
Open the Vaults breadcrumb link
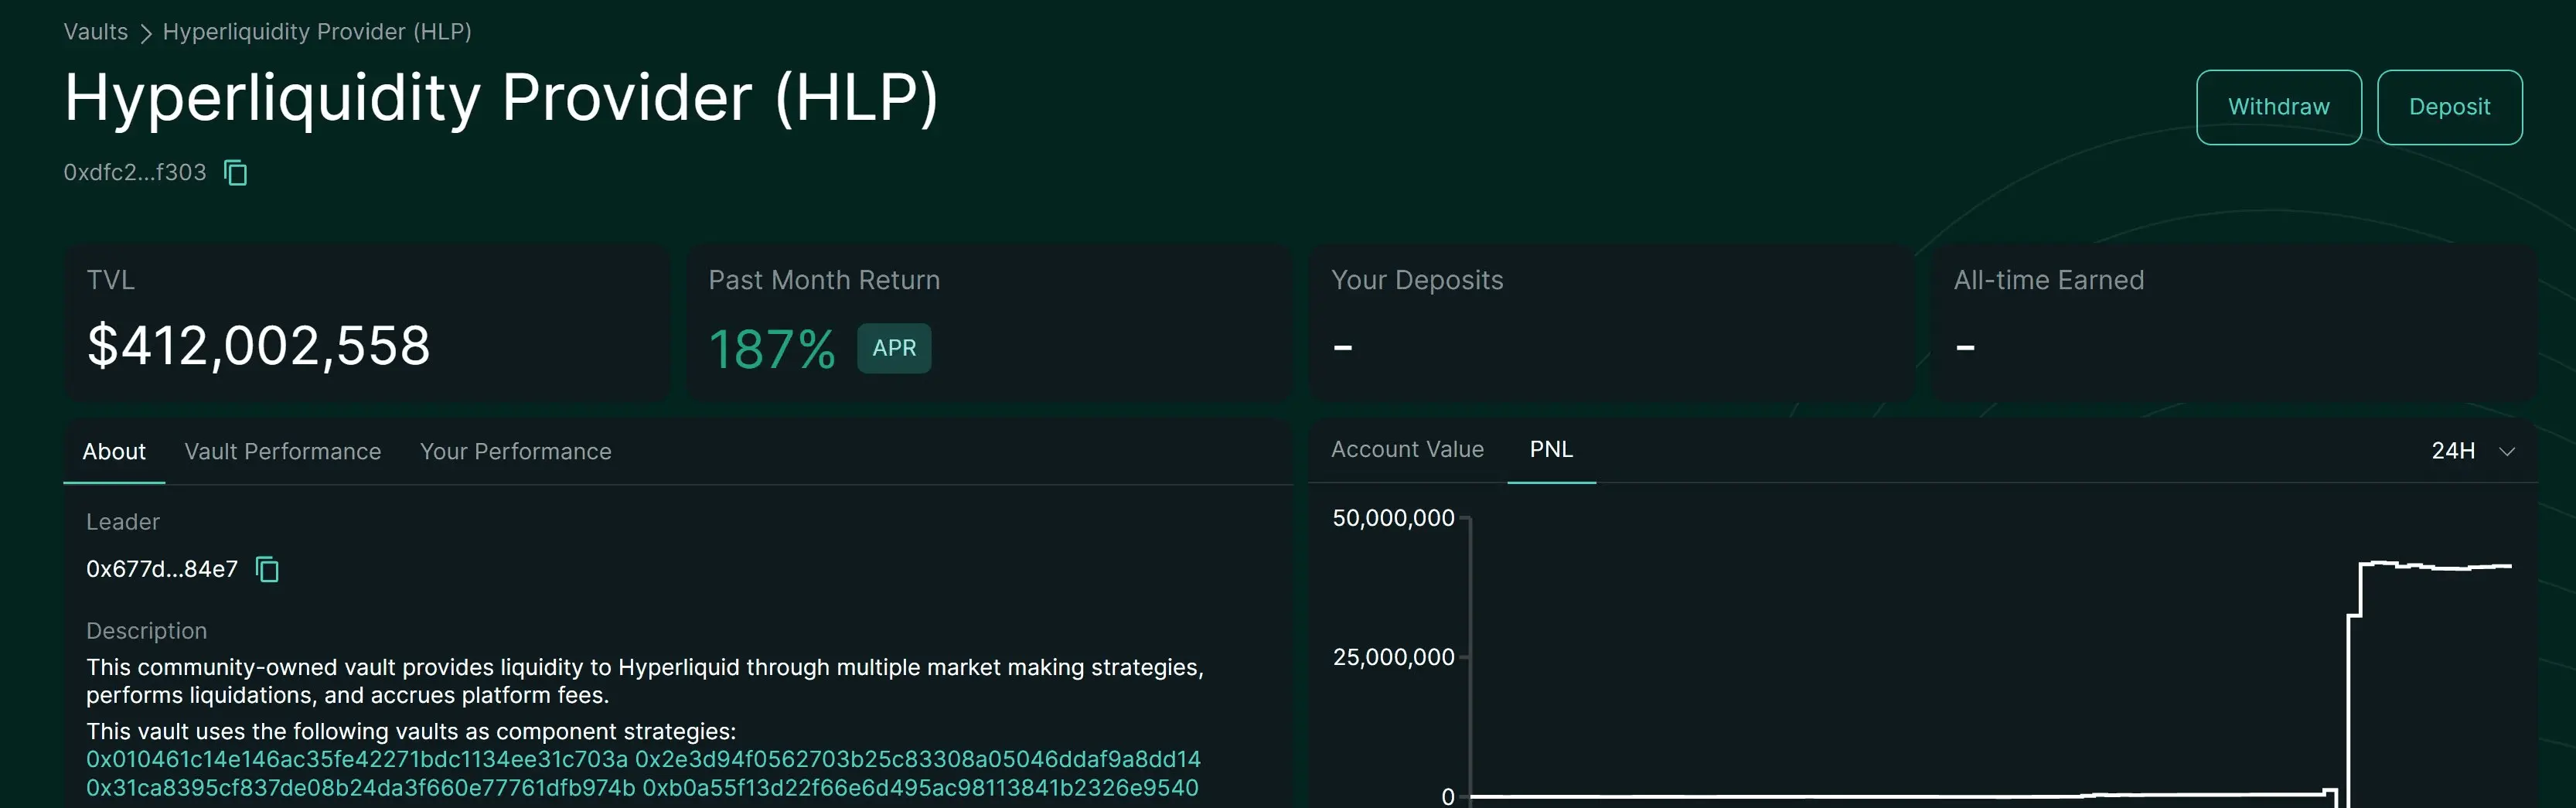coord(96,32)
